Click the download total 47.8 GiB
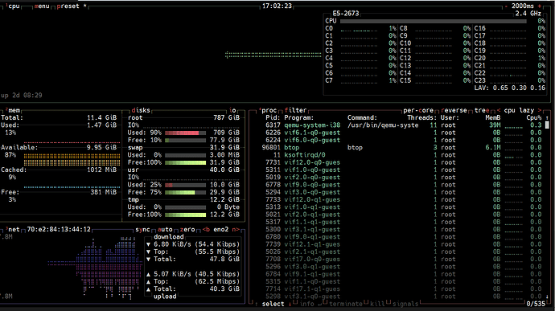Image resolution: width=555 pixels, height=311 pixels. tap(224, 259)
